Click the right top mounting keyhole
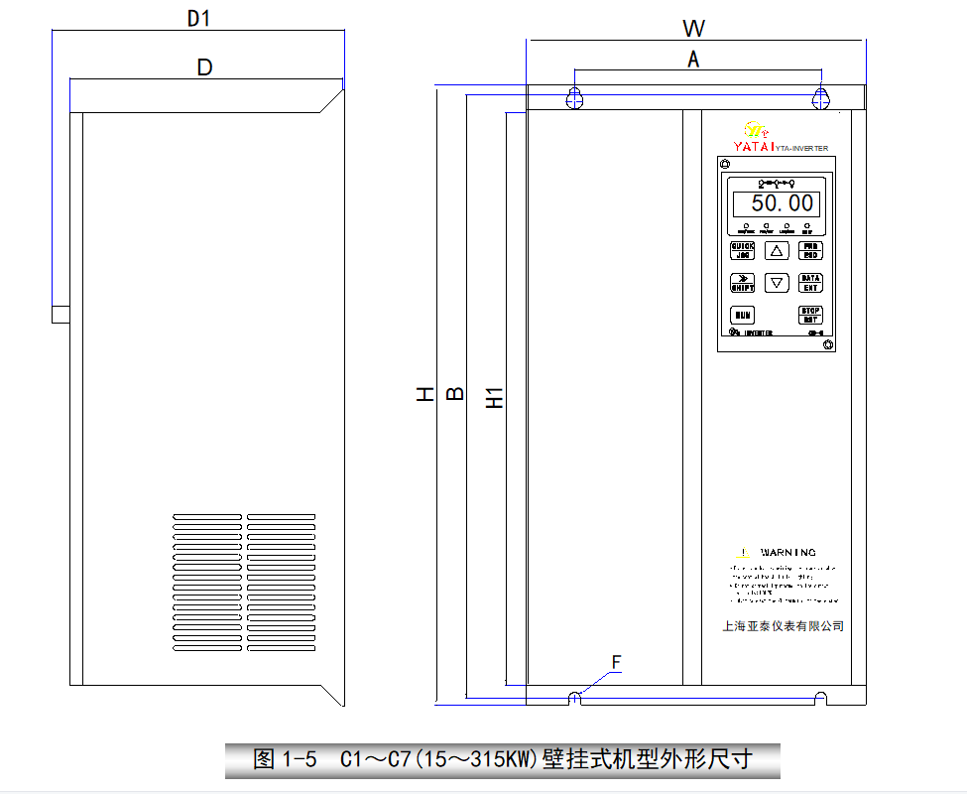The image size is (967, 794). [820, 96]
